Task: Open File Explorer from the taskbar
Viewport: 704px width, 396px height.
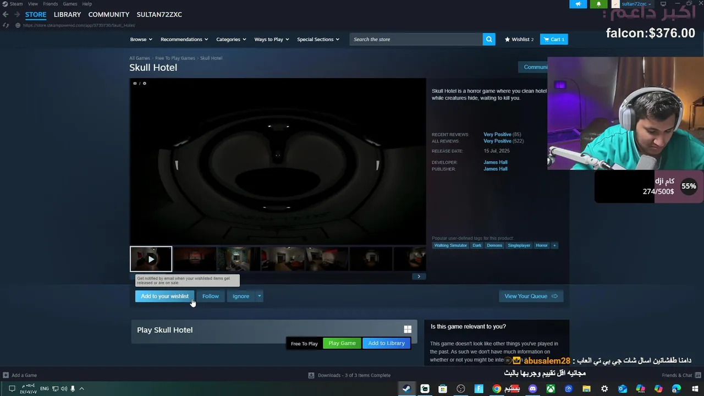Action: click(x=586, y=389)
